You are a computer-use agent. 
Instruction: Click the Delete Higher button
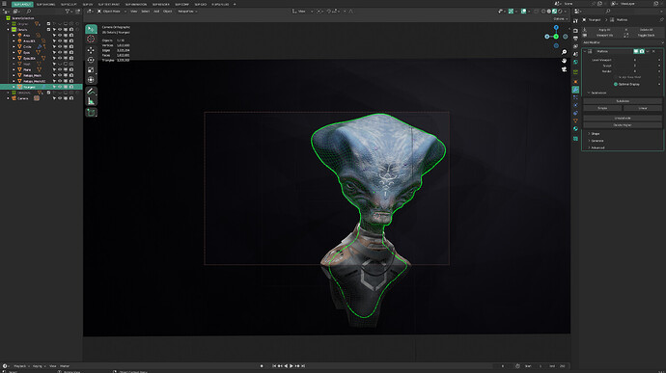coord(623,125)
